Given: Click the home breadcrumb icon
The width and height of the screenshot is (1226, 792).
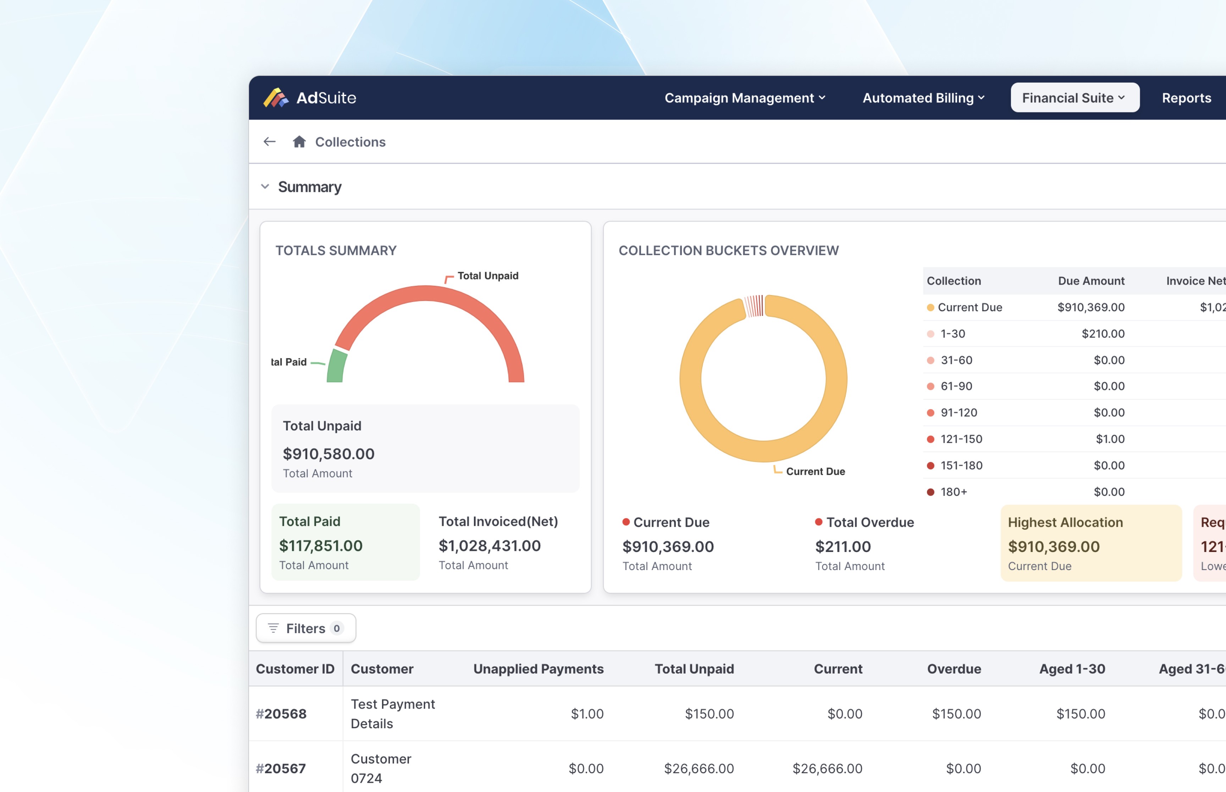Looking at the screenshot, I should pyautogui.click(x=299, y=142).
